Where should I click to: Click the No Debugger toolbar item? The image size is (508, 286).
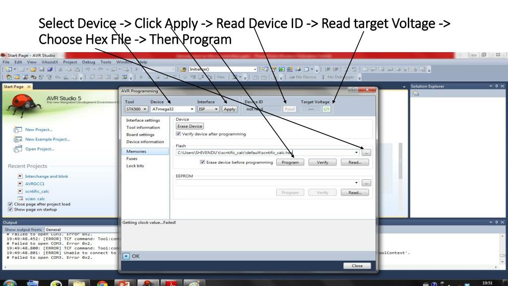(x=338, y=77)
